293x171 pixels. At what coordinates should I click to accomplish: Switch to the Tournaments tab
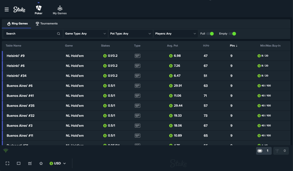(x=46, y=23)
